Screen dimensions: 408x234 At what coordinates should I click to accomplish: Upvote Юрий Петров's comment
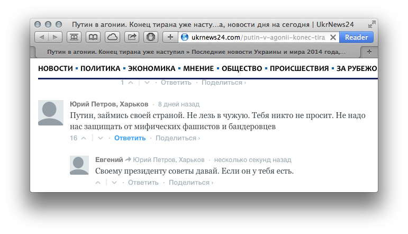(x=84, y=138)
